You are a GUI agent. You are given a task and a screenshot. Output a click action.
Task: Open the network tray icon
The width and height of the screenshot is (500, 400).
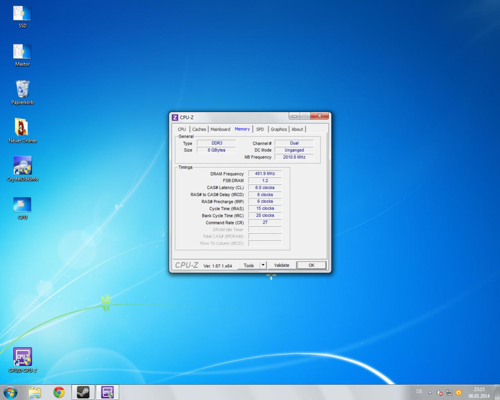tap(449, 393)
